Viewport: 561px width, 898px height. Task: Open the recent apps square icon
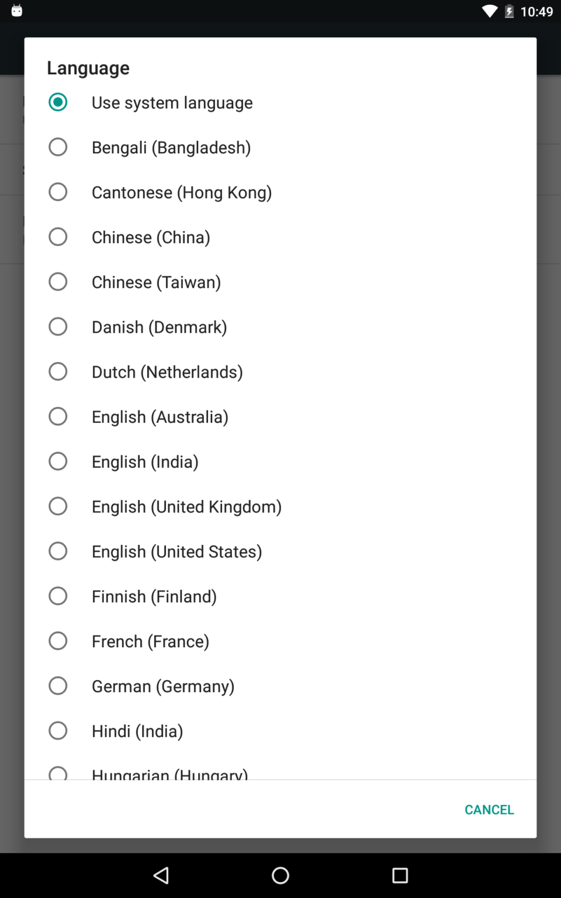[x=400, y=875]
